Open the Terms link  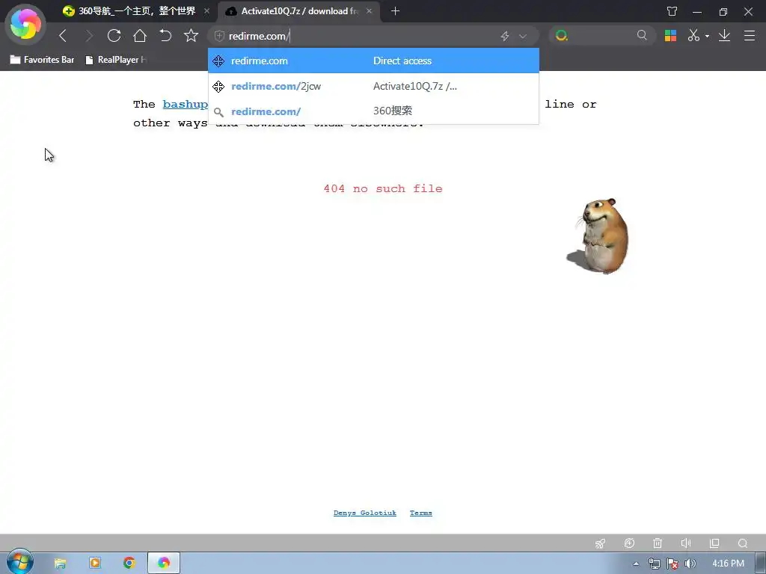point(420,513)
